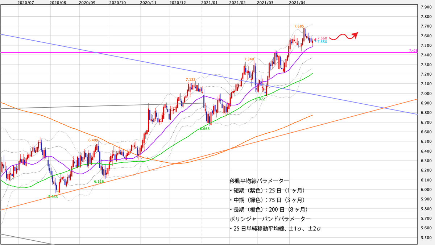This screenshot has width=435, height=245.
Task: Click the 7.560 current price marker
Action: click(x=322, y=38)
